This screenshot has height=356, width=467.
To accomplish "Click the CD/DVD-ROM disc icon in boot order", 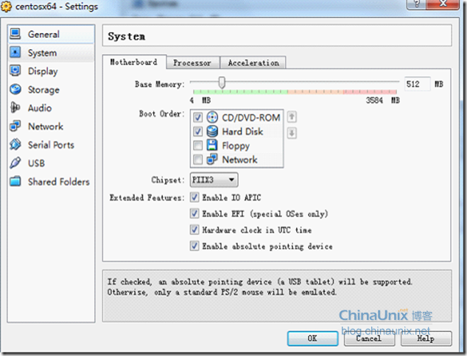I will tap(212, 117).
